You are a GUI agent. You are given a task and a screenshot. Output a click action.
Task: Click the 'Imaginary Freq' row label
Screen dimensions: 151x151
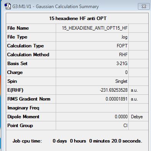[23, 108]
